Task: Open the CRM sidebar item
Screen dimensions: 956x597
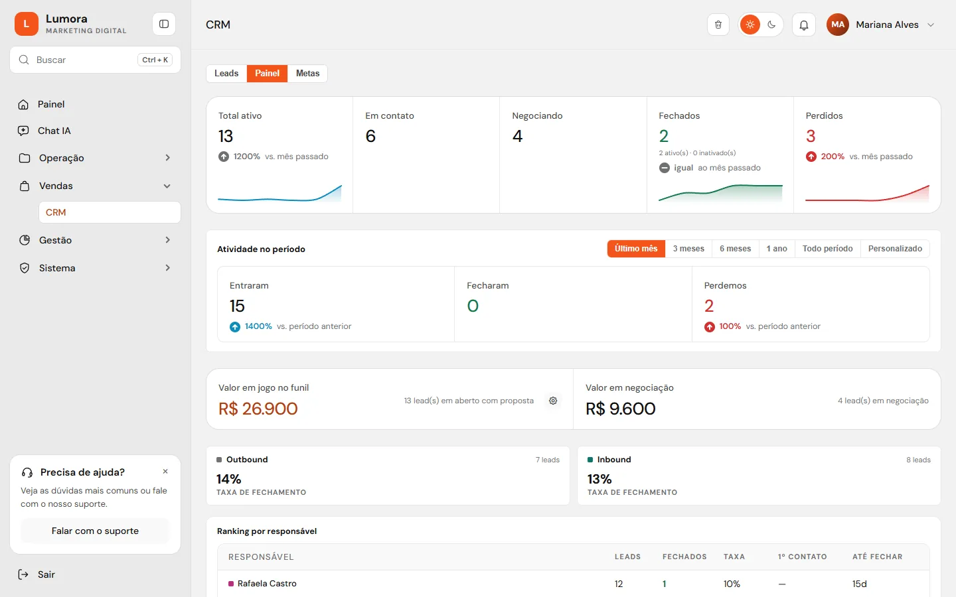Action: [110, 212]
